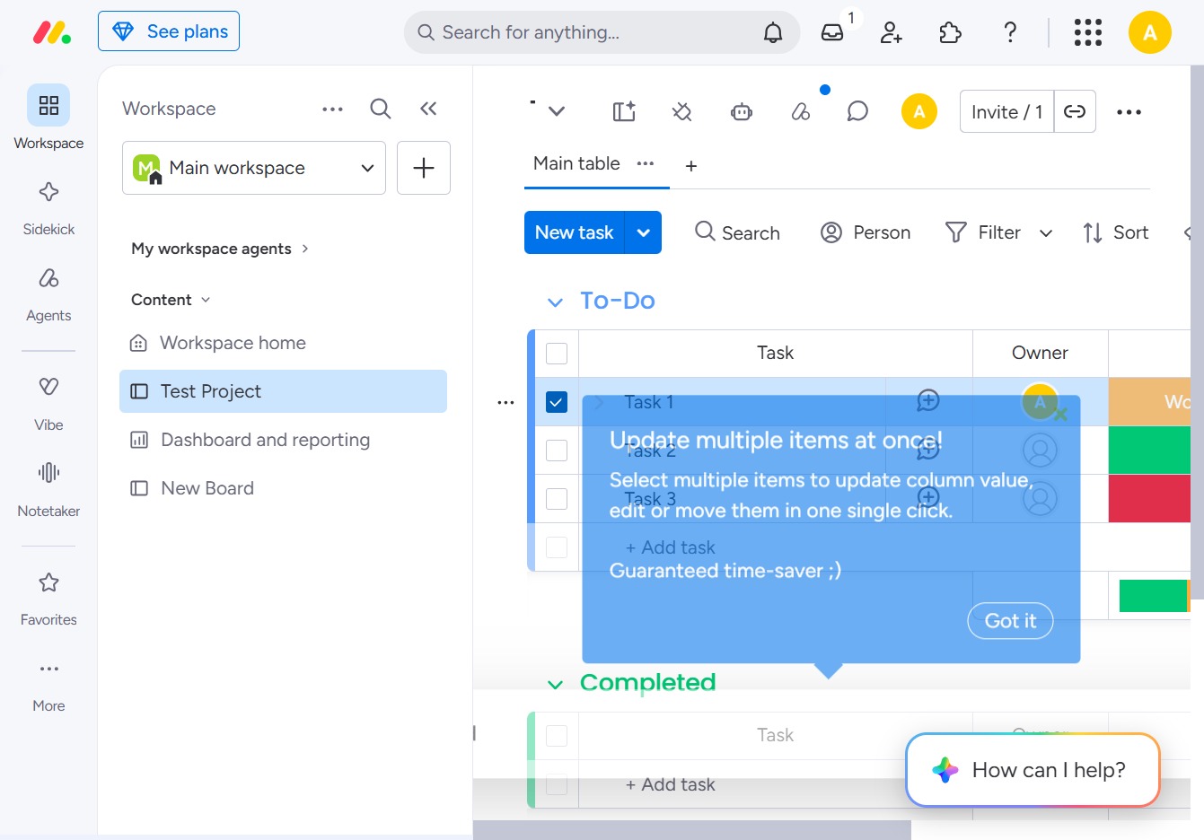Add item via plus button beside workspace
The height and width of the screenshot is (840, 1204).
pos(424,168)
